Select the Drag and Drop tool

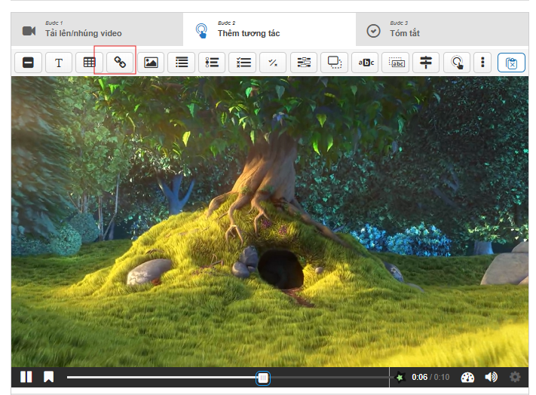point(335,63)
